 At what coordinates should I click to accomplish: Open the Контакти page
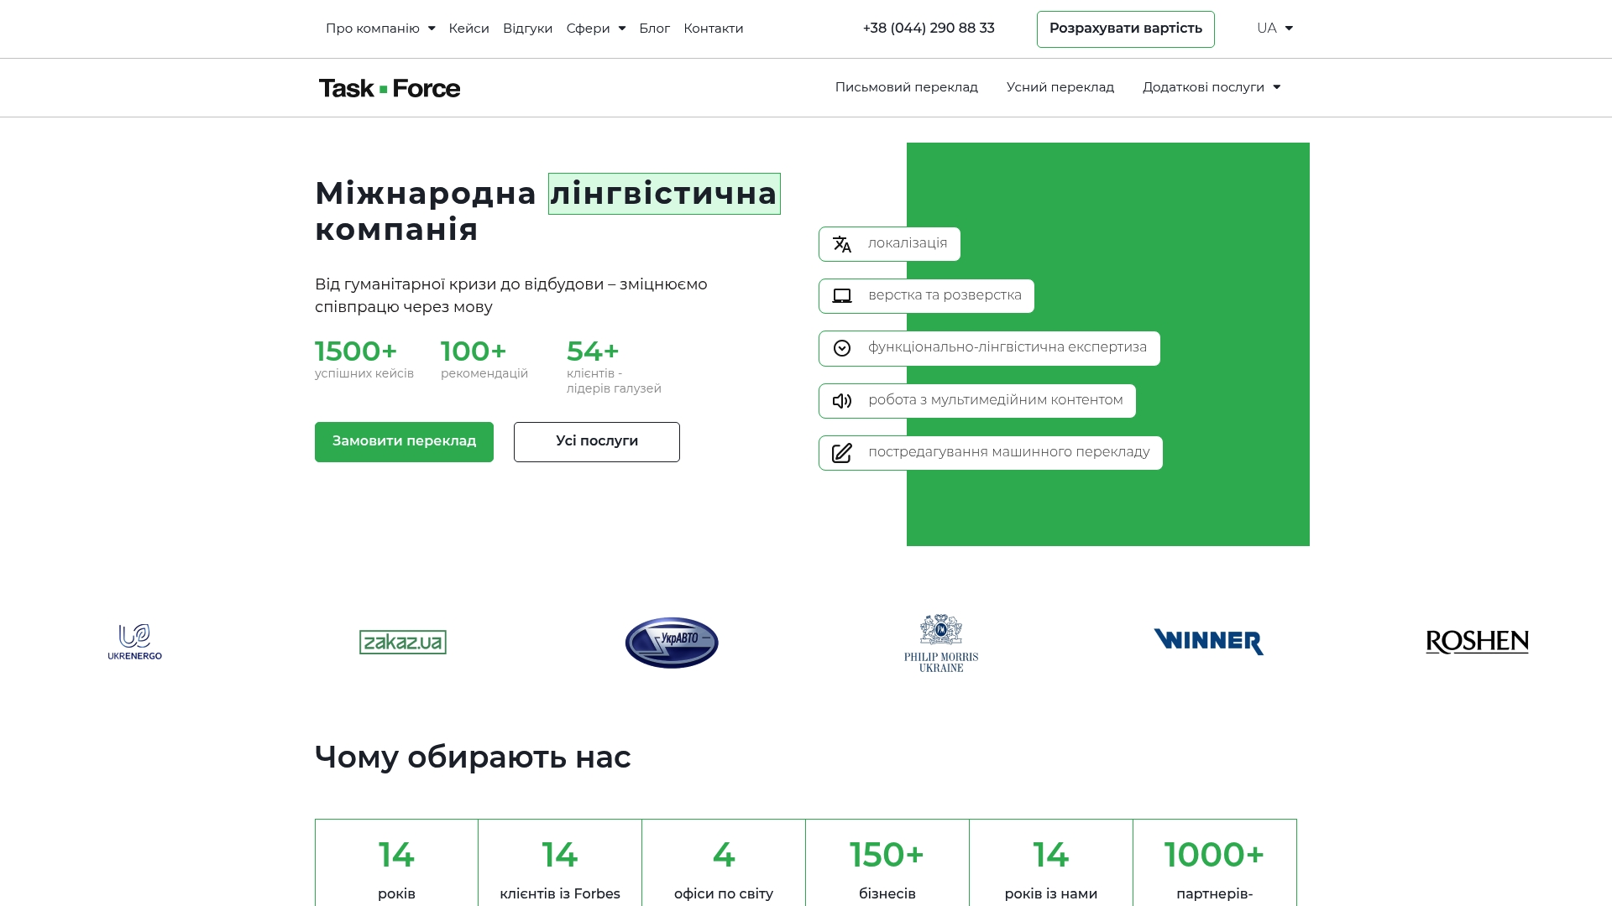tap(714, 29)
